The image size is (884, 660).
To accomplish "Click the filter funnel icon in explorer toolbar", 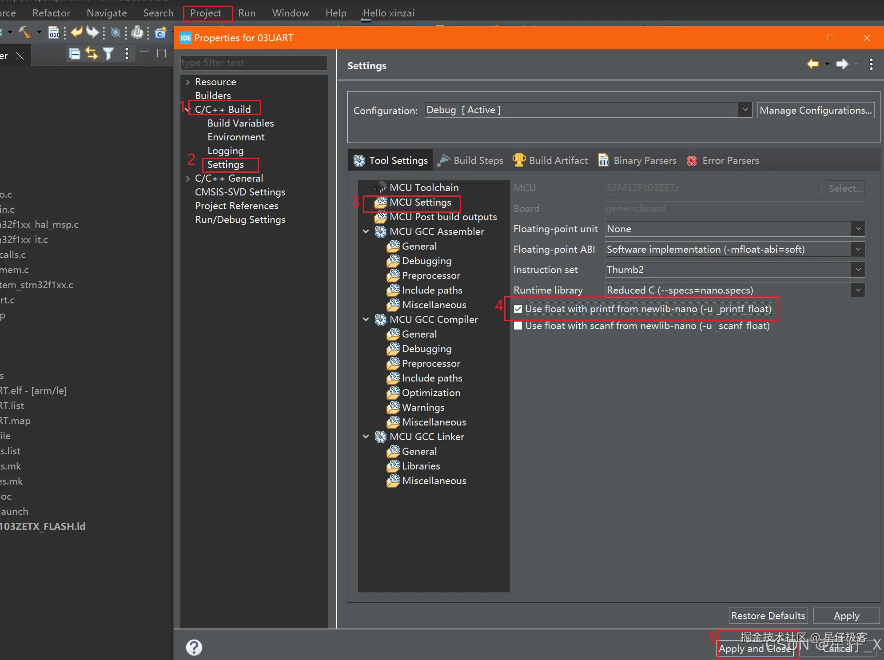I will (108, 54).
